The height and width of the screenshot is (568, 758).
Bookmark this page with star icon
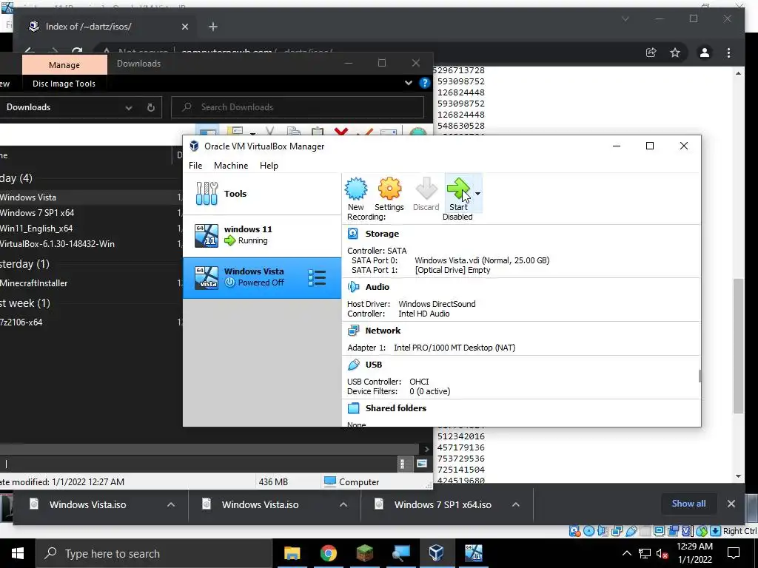click(675, 53)
